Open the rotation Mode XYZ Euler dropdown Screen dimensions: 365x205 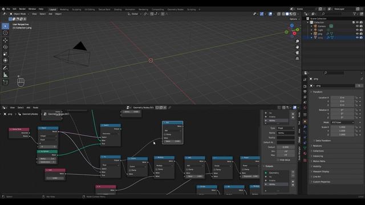tap(342, 122)
